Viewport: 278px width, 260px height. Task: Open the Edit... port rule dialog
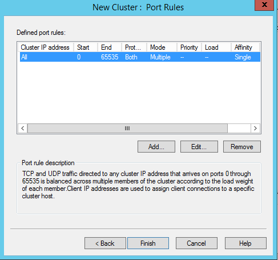tap(199, 147)
